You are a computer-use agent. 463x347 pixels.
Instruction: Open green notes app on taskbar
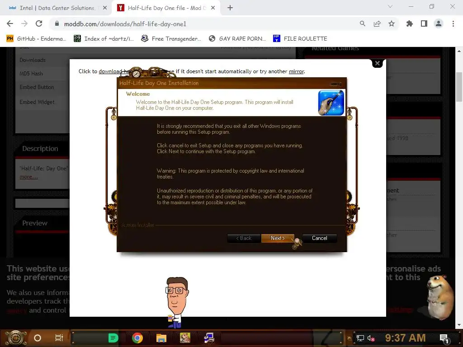pyautogui.click(x=113, y=338)
